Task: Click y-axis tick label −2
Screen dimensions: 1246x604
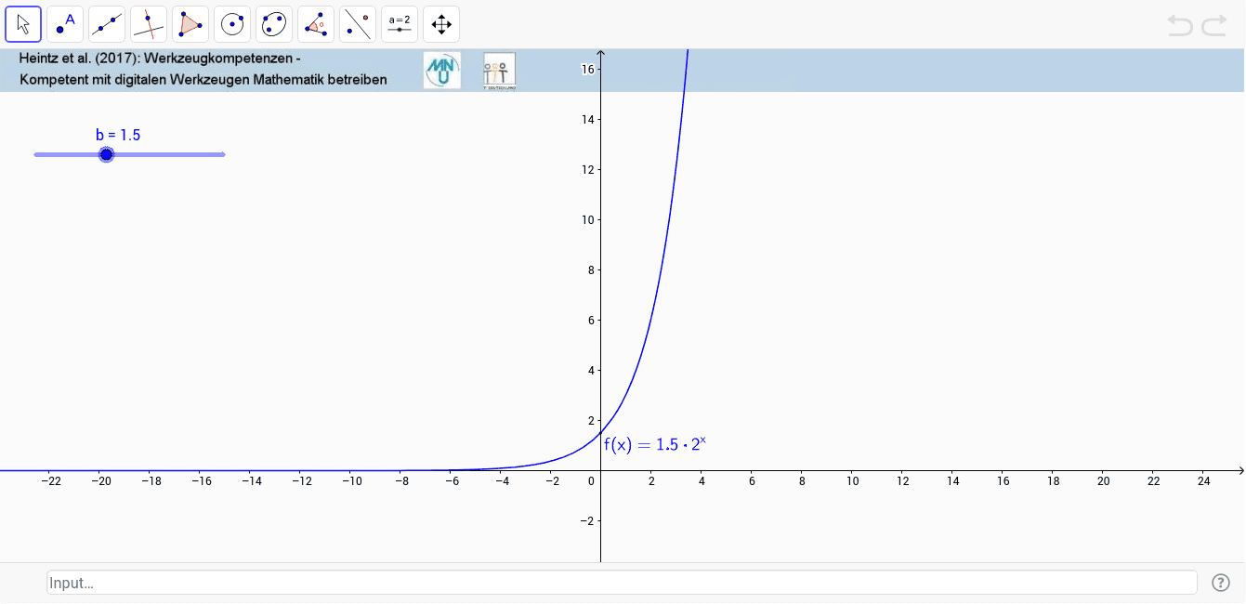Action: click(x=586, y=520)
